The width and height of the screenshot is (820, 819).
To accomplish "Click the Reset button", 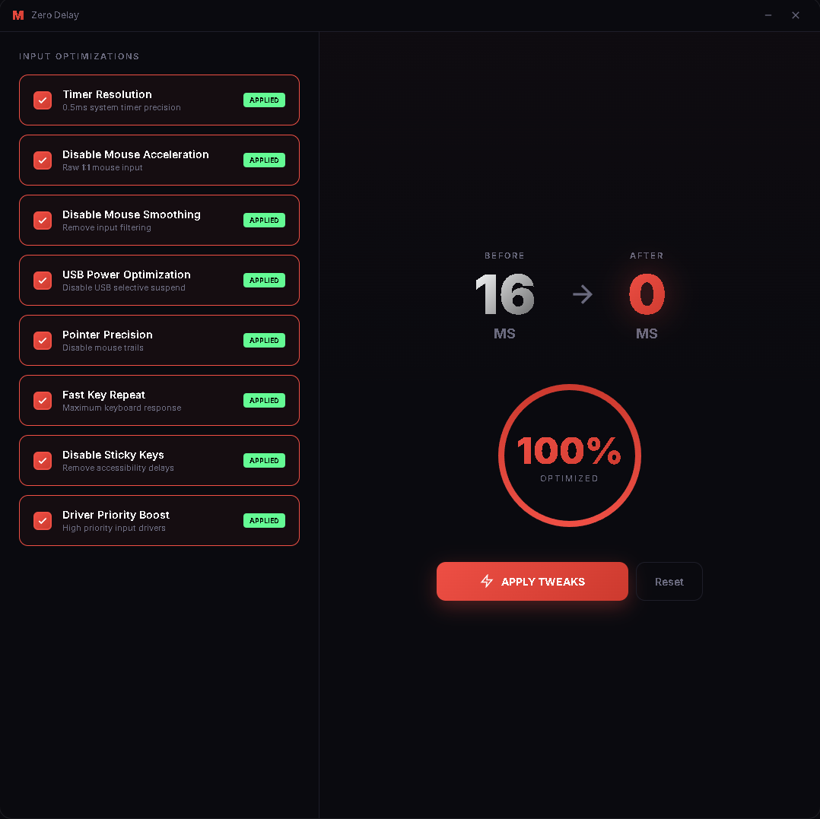I will [669, 582].
